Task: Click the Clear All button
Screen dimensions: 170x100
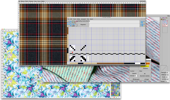Action: coord(145,74)
